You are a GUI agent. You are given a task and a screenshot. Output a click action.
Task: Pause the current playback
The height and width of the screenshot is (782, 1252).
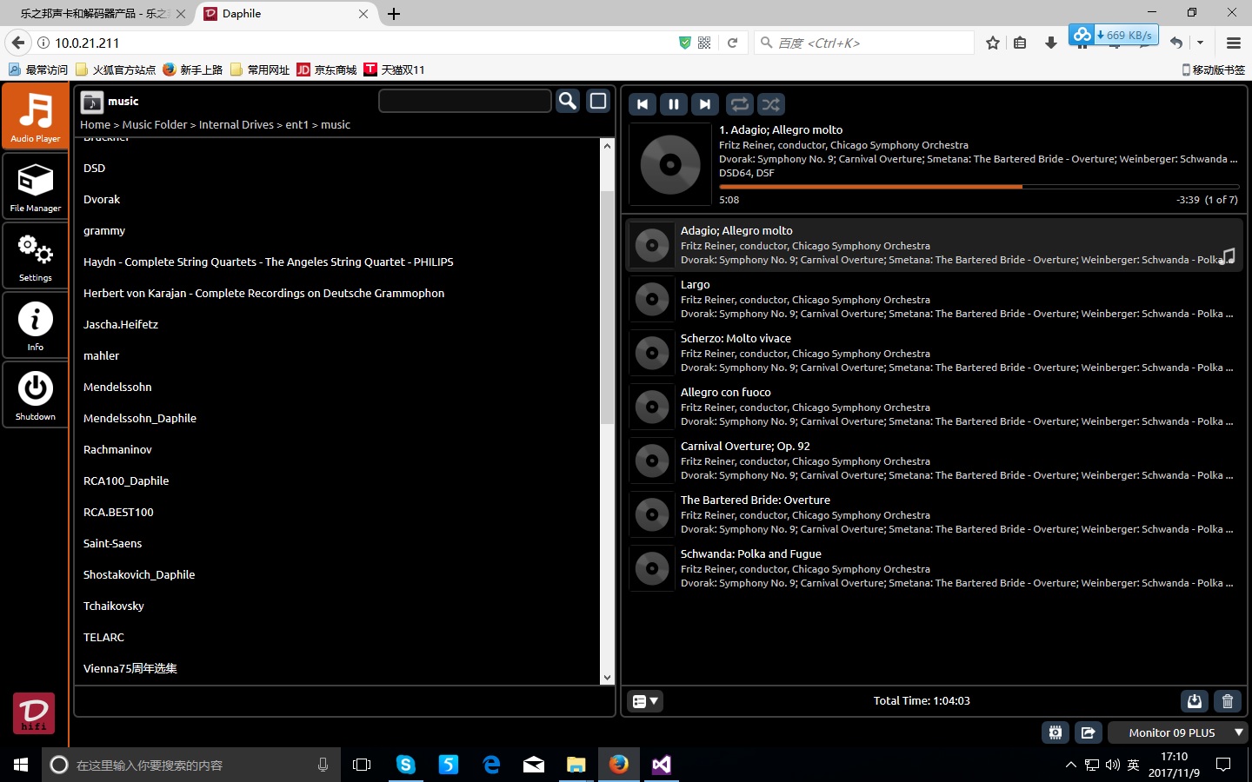click(674, 104)
